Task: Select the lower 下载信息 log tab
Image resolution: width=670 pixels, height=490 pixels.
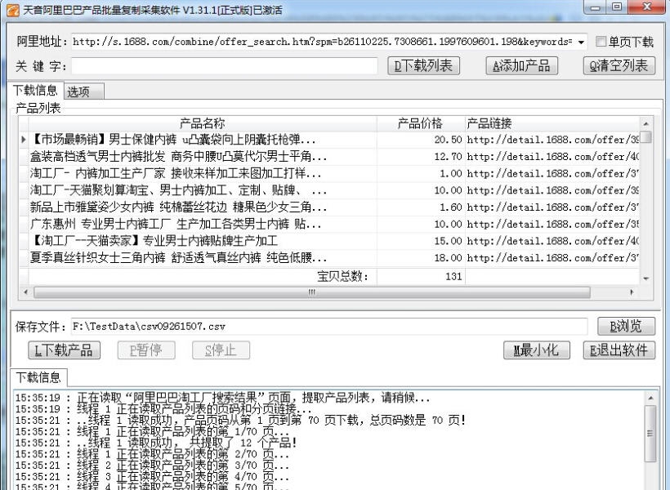Action: [x=38, y=377]
